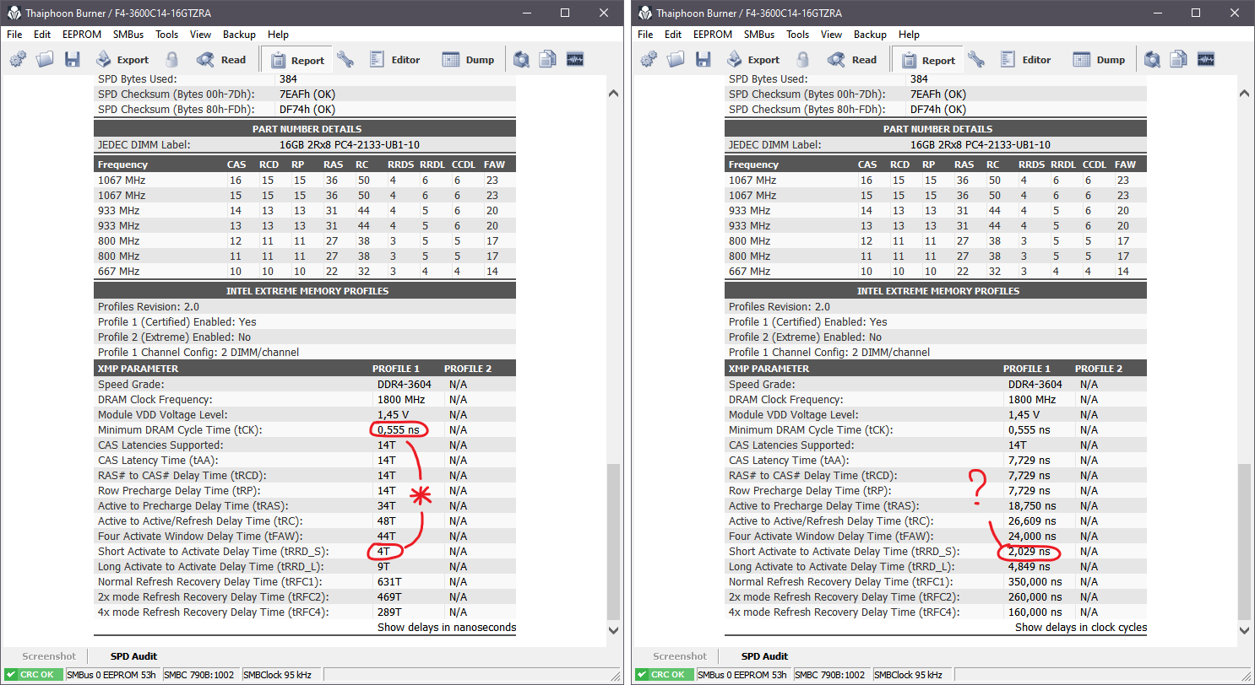This screenshot has width=1255, height=685.
Task: Click the "Show delays in clock cycles" link
Action: (1081, 627)
